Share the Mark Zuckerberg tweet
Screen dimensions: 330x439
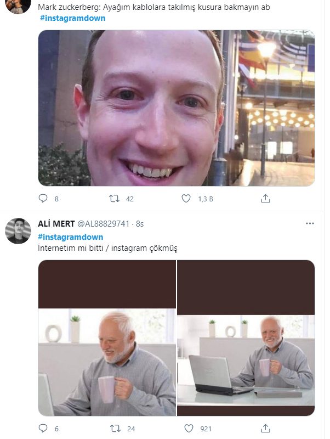(265, 199)
